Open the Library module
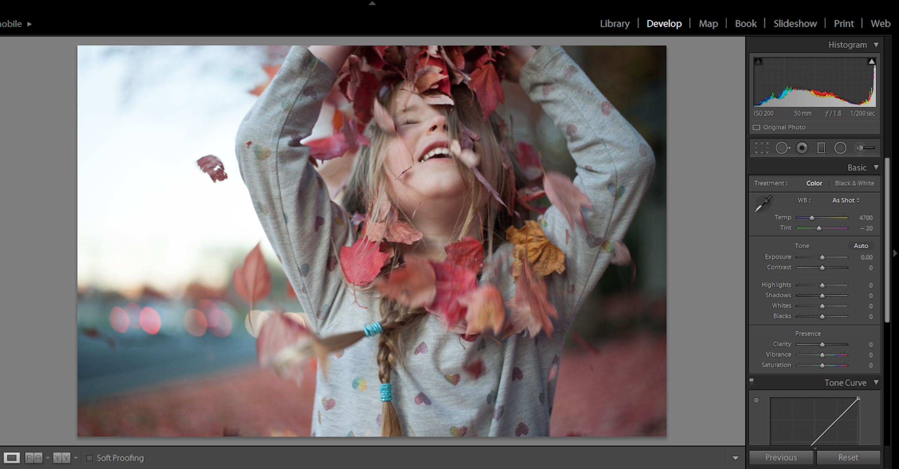Viewport: 899px width, 469px height. tap(615, 24)
